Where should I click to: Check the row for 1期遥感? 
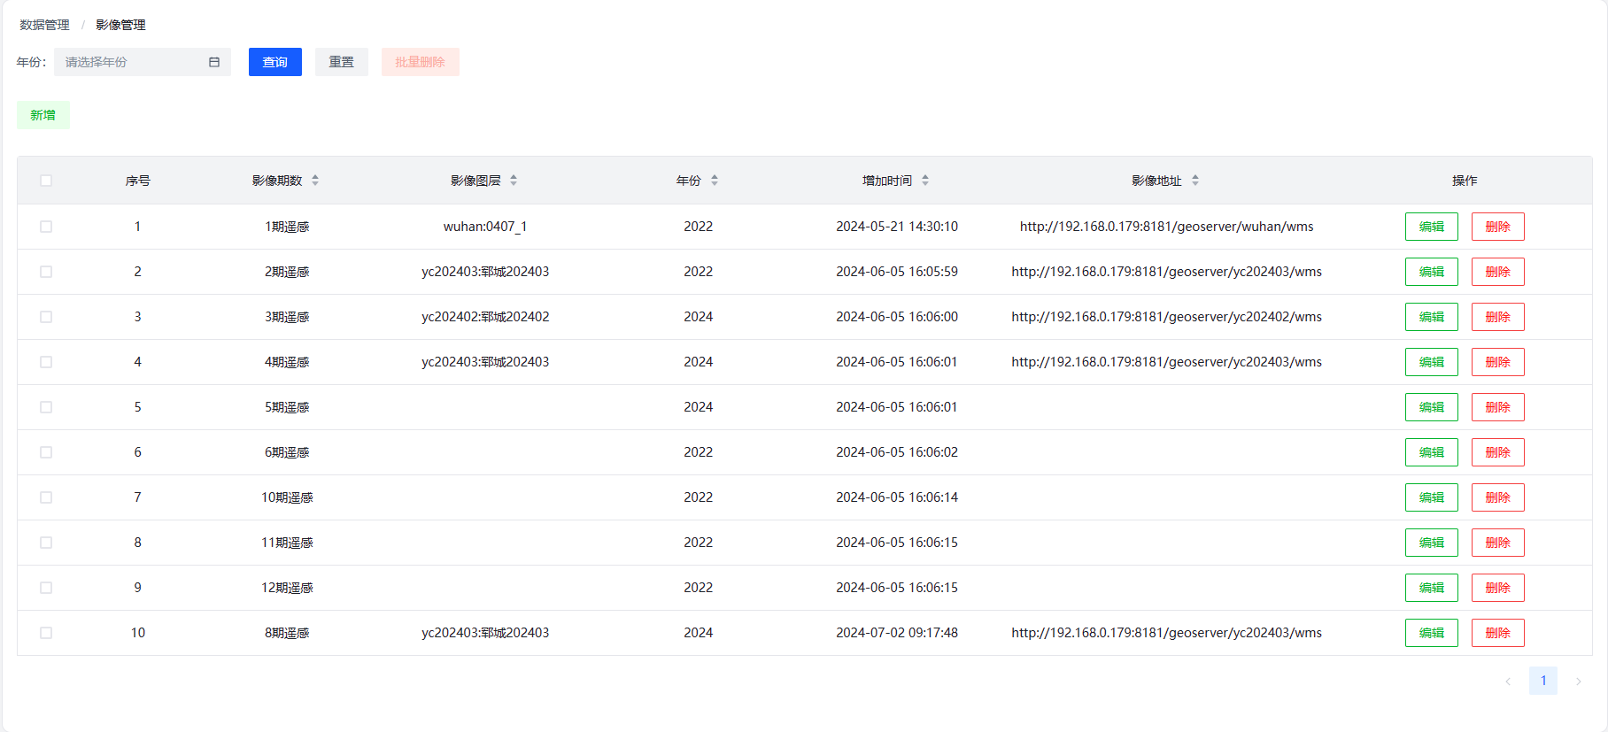pyautogui.click(x=46, y=227)
